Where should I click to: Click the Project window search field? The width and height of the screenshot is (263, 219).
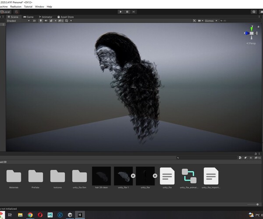pos(206,158)
